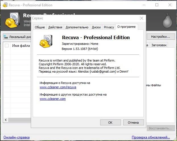Click the Отмена button
Screen dimensions: 177x141
[133, 123]
